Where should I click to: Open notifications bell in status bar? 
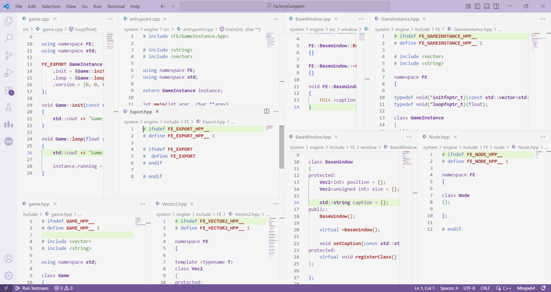[544, 288]
